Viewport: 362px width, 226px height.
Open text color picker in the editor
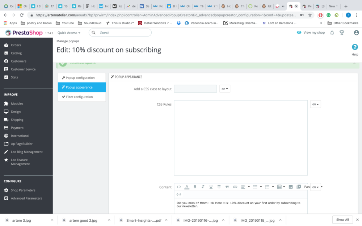coord(187,187)
